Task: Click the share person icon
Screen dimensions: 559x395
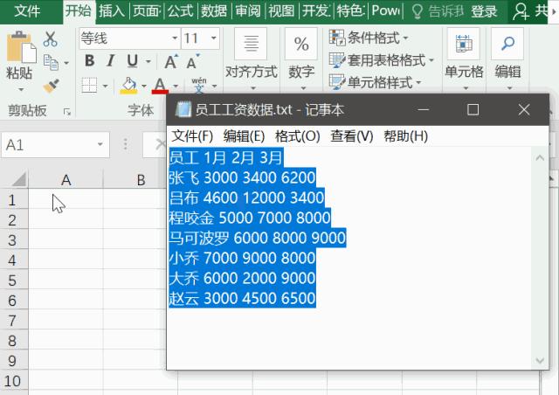Action: pyautogui.click(x=521, y=11)
